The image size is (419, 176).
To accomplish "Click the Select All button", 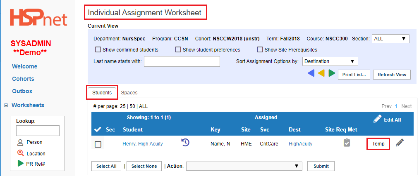I will (106, 166).
